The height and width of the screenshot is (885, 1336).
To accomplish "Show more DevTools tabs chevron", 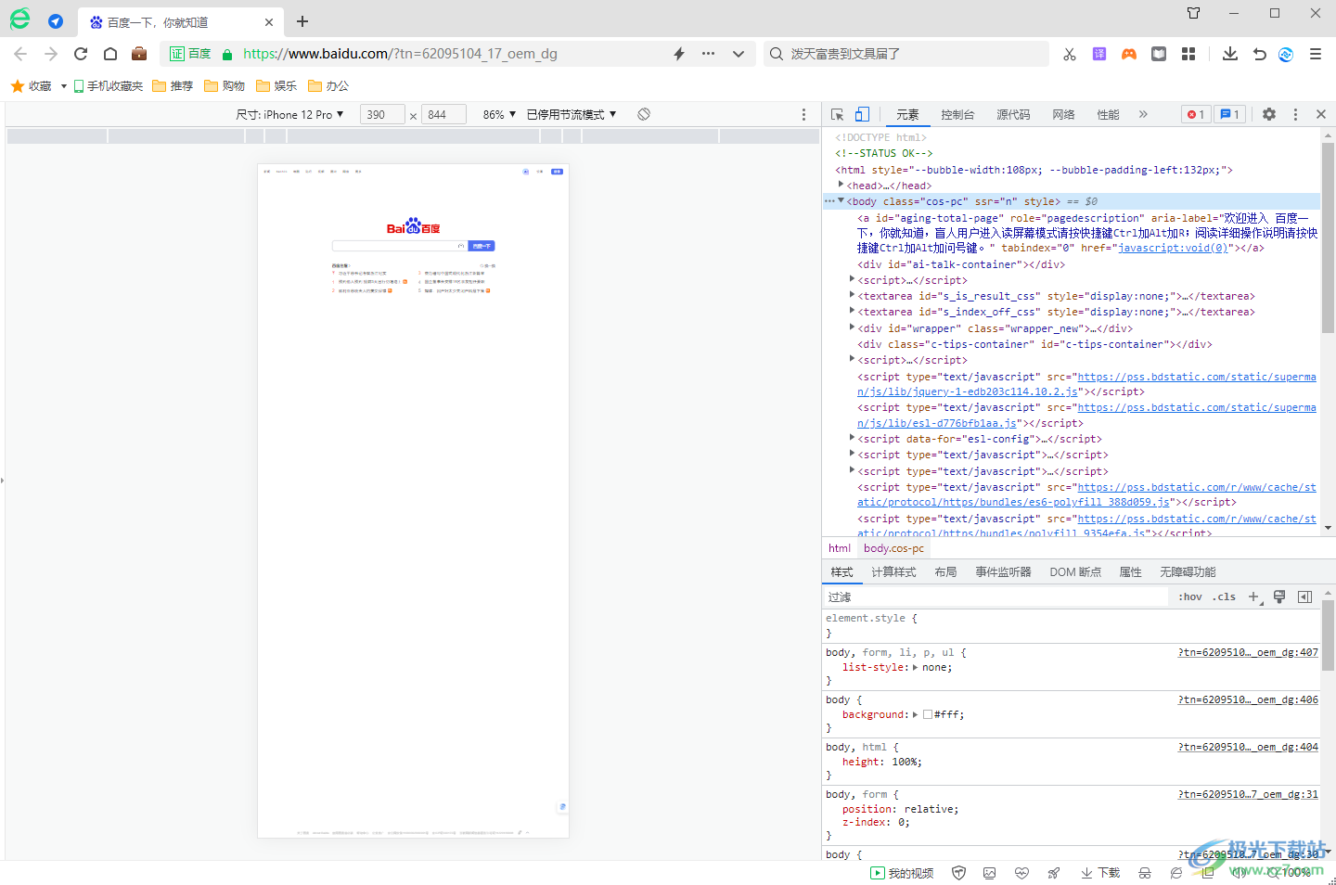I will point(1143,114).
